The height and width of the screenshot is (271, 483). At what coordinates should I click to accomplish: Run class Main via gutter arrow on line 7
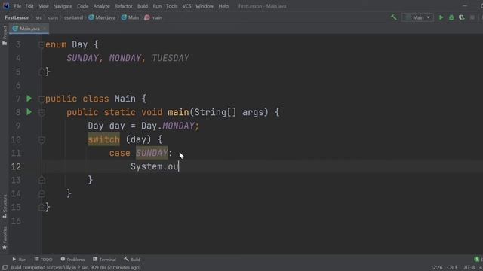pos(29,99)
